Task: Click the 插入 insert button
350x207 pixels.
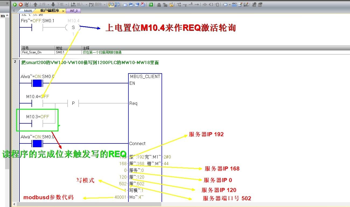Action: (78, 5)
